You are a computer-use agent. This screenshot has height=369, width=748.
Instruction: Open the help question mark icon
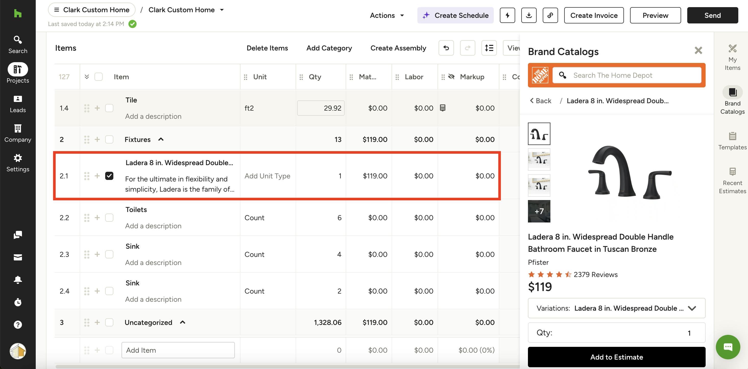[x=18, y=325]
